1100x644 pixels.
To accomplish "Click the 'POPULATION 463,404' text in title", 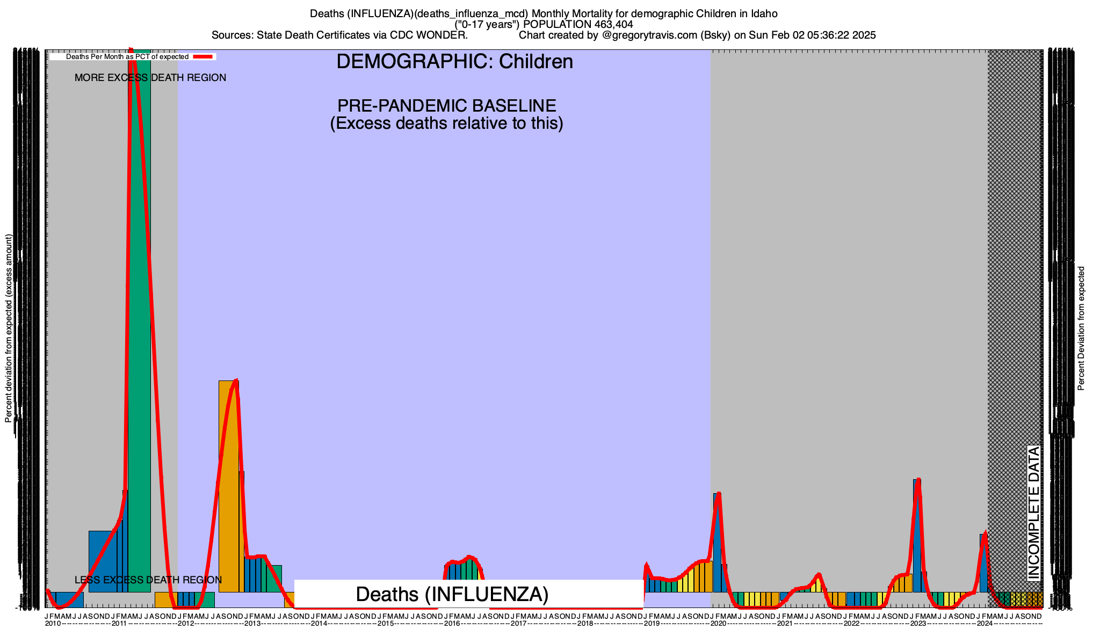I will coord(578,25).
